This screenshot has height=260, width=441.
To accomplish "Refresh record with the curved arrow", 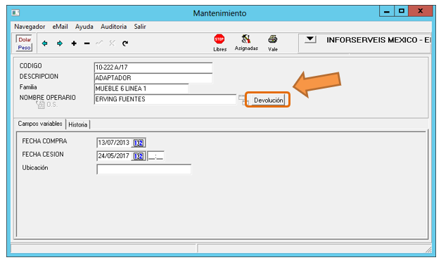I will [125, 44].
